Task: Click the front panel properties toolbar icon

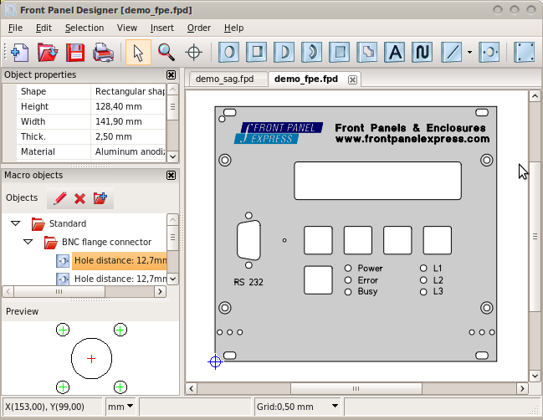Action: (525, 52)
